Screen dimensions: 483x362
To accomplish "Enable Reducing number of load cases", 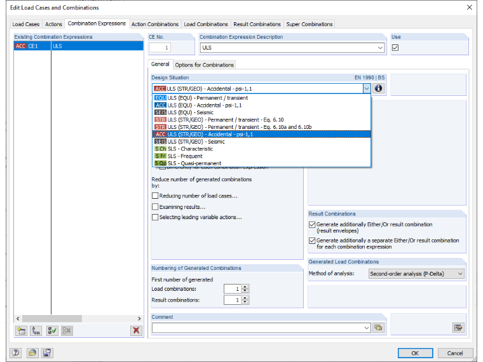I will (x=155, y=196).
